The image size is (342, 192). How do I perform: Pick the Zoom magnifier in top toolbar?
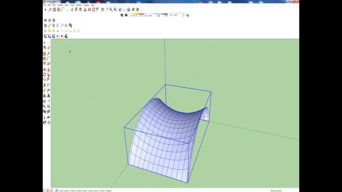point(111,10)
